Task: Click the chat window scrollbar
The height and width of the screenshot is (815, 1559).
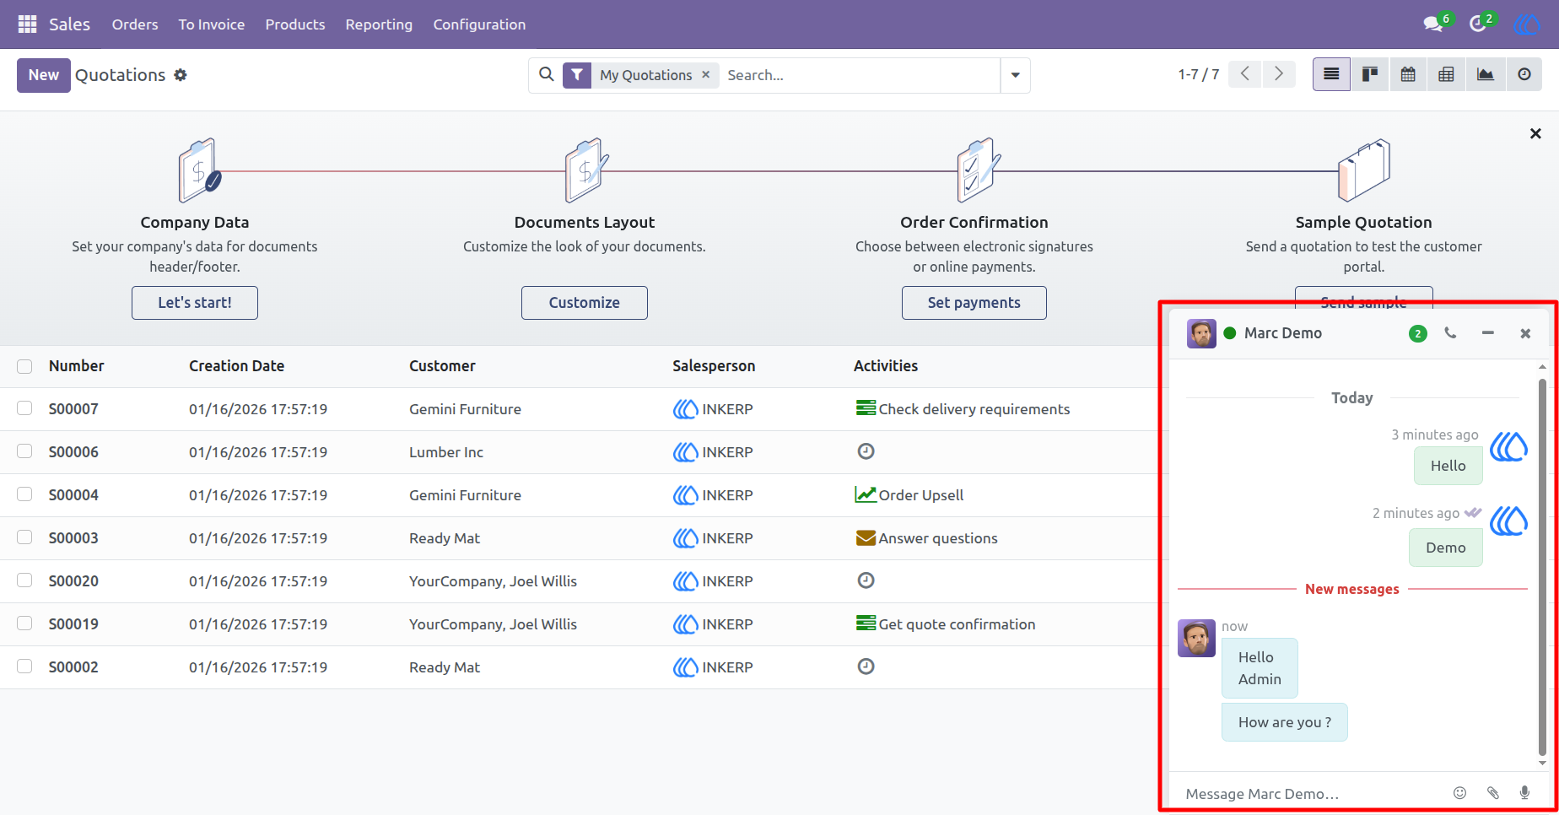Action: click(1542, 567)
